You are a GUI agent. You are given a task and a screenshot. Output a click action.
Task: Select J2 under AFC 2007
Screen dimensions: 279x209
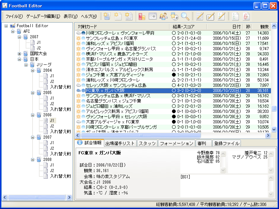(x=39, y=48)
